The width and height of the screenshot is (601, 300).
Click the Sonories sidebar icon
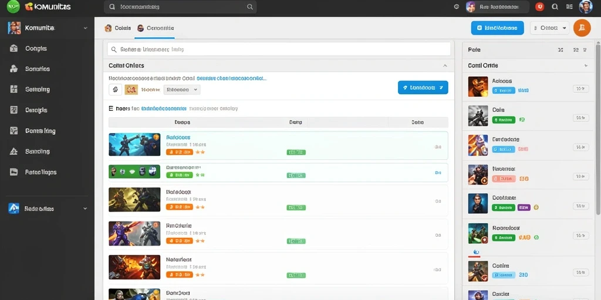click(x=14, y=69)
